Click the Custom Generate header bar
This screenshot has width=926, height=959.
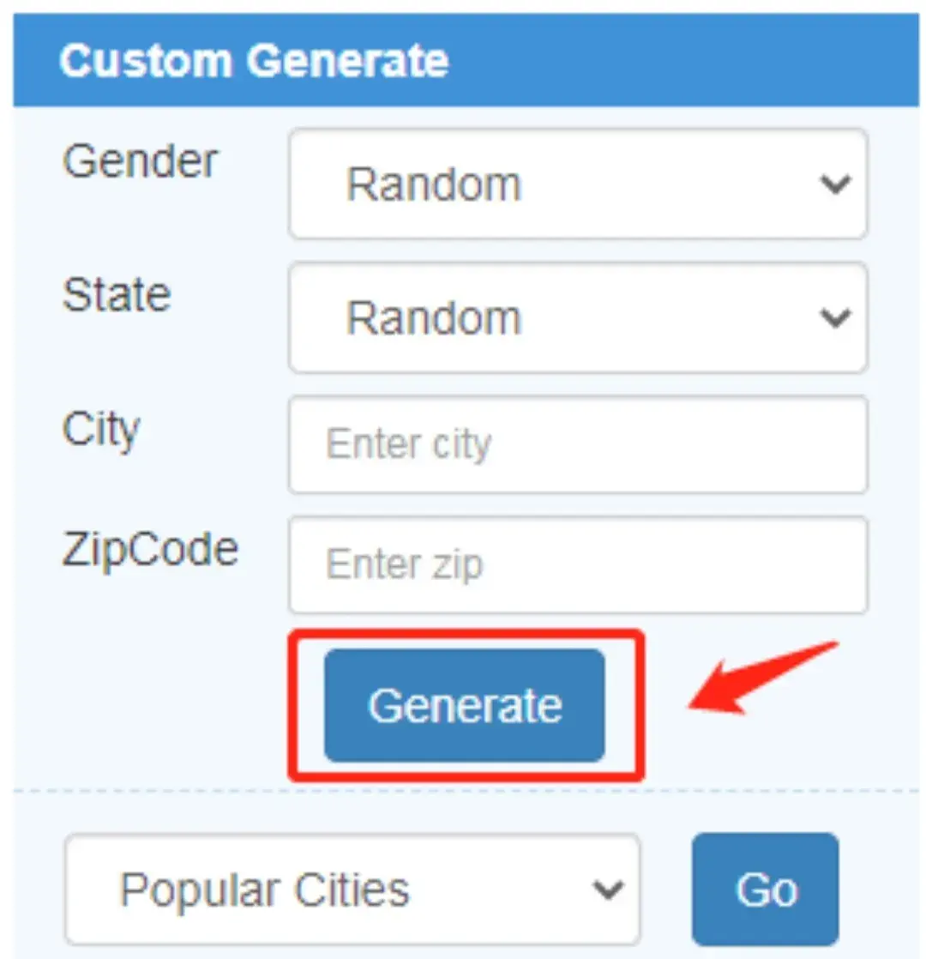point(466,60)
